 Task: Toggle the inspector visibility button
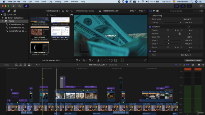tap(189, 6)
